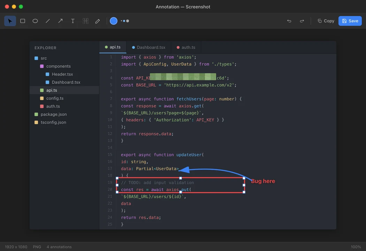Switch to the Dashboard.tsx editor tab
The width and height of the screenshot is (366, 251).
149,47
